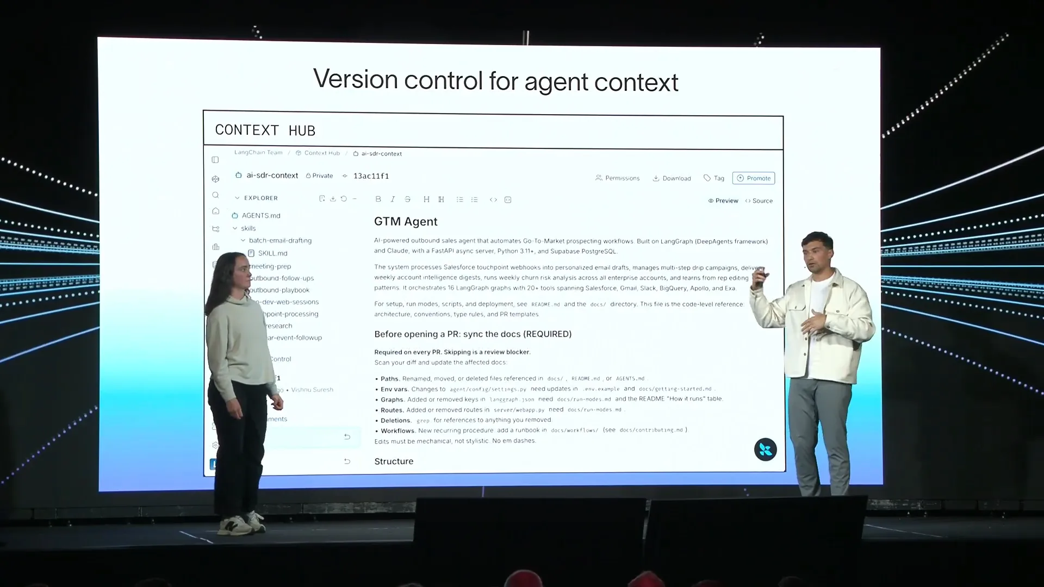The image size is (1044, 587).
Task: Open the cube-shaped sidebar icon
Action: [215, 179]
